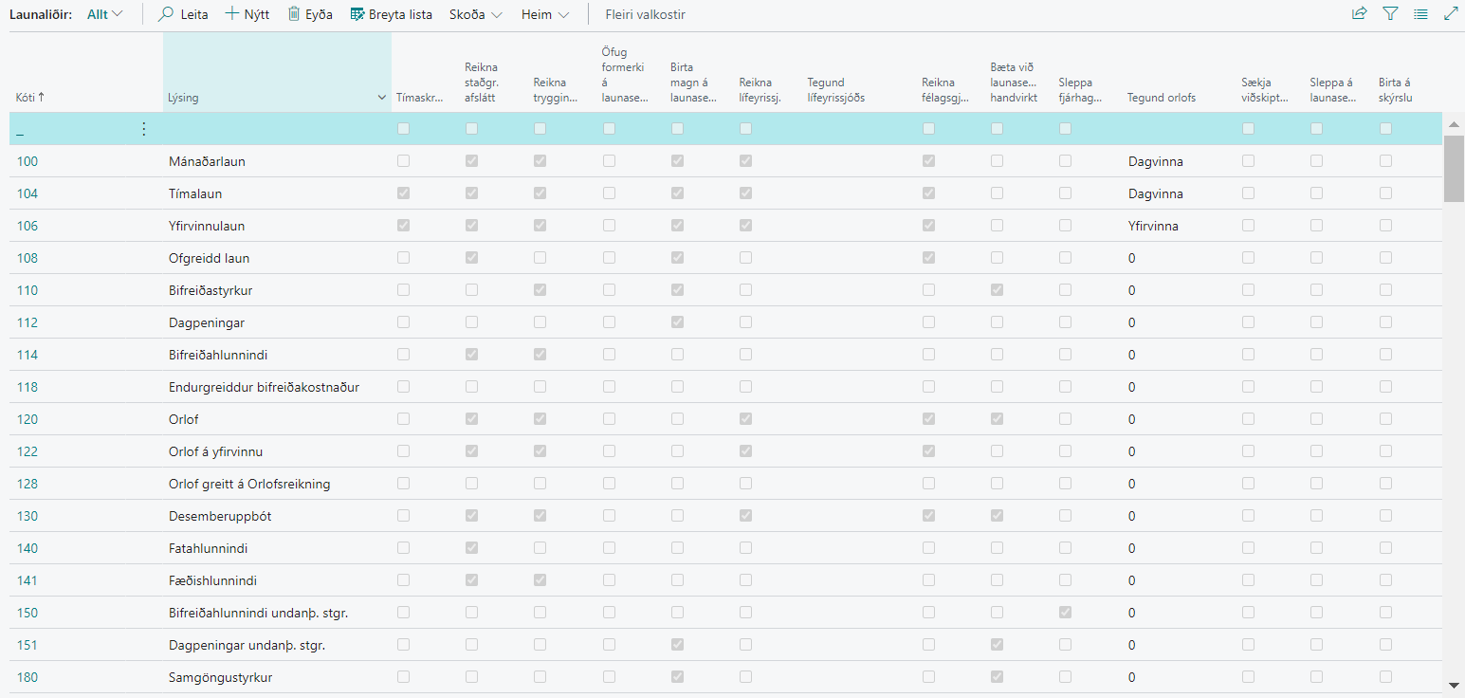Toggle Sækja viðskipt. checkbox for Bifreiðahlunnindi row

pos(1248,355)
